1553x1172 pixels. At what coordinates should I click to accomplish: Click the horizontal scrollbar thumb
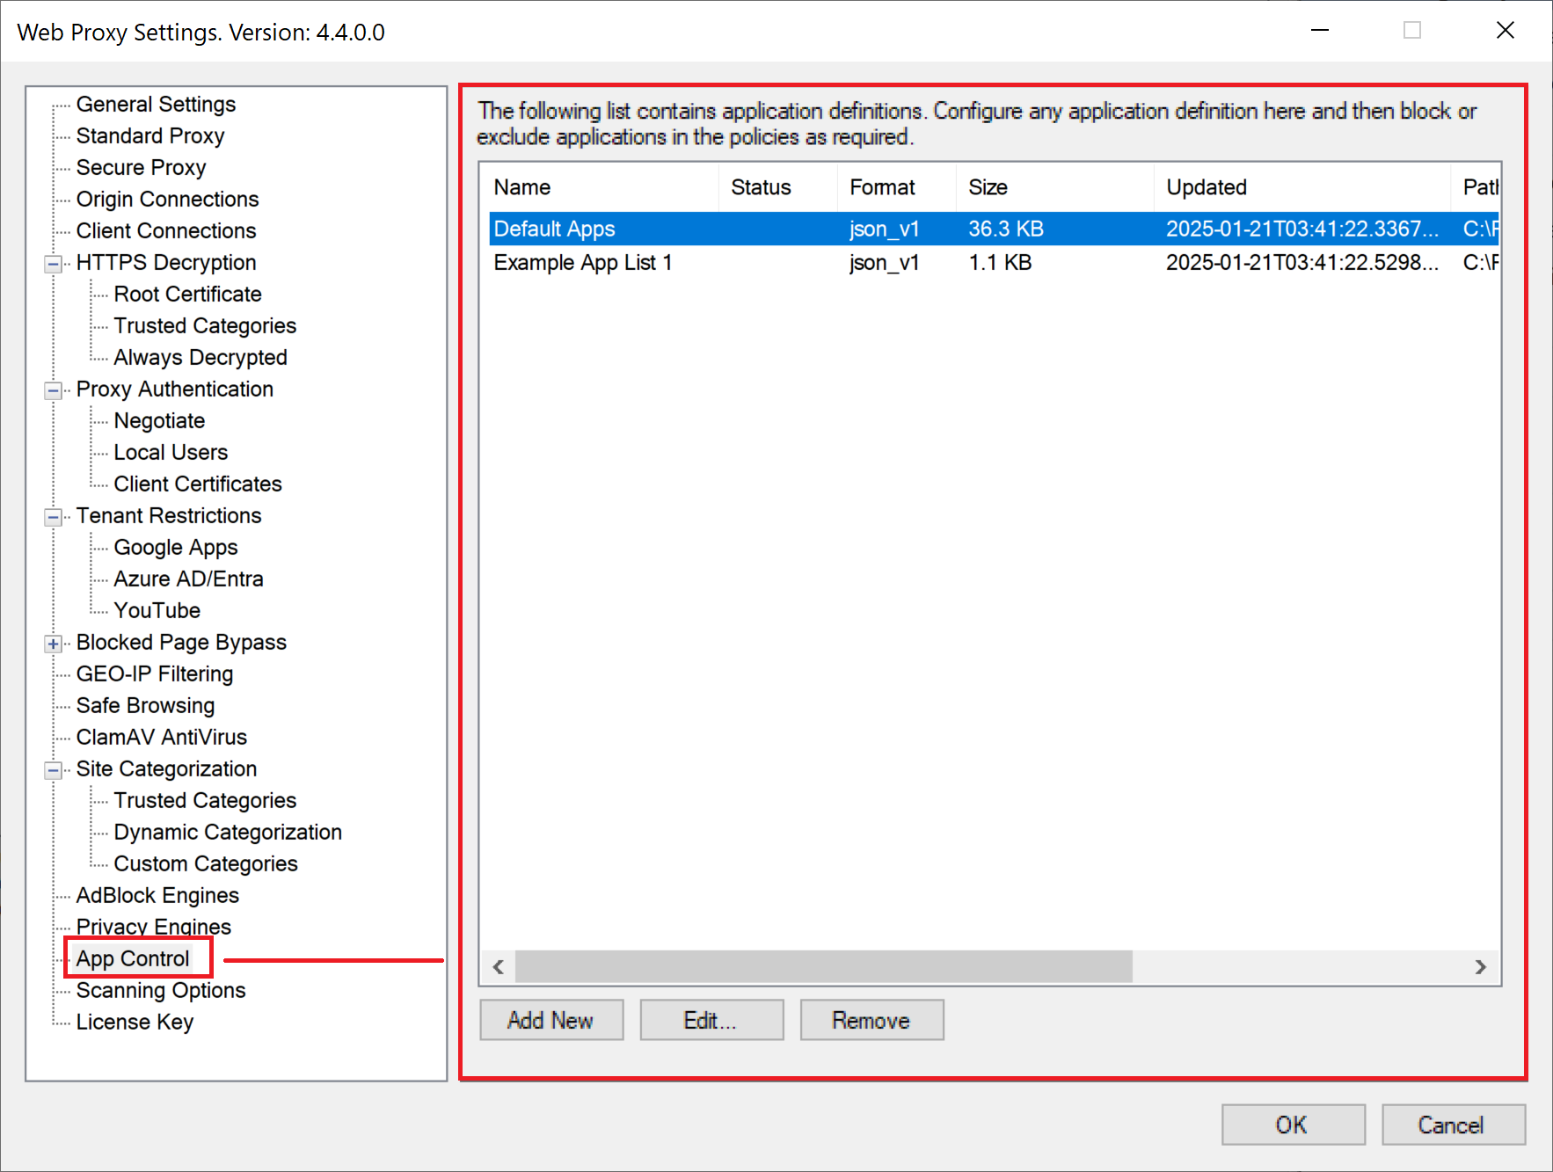coord(824,967)
